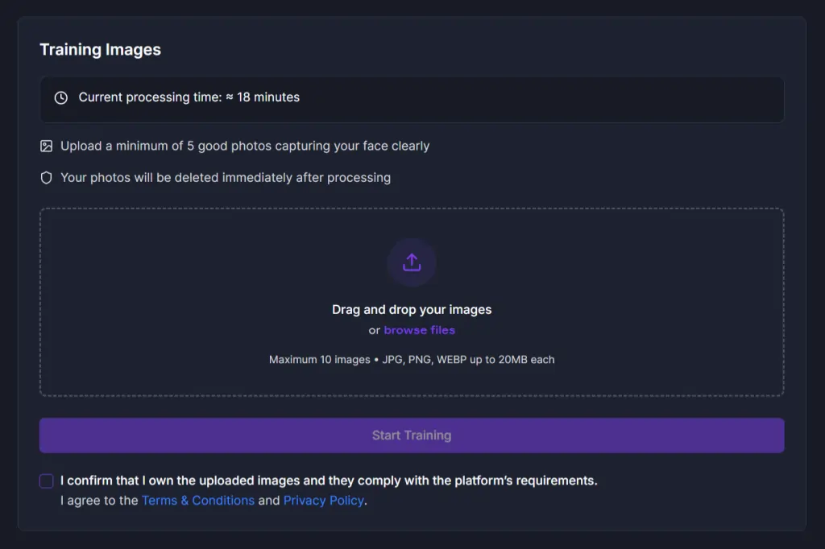
Task: Click the purple upload arrow icon
Action: (x=412, y=262)
